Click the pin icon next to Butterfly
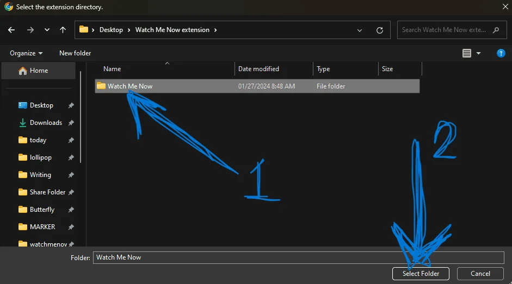This screenshot has height=284, width=512. (71, 209)
